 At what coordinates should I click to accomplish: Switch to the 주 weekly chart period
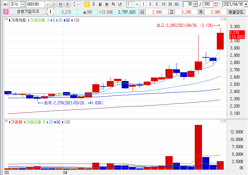(94, 4)
